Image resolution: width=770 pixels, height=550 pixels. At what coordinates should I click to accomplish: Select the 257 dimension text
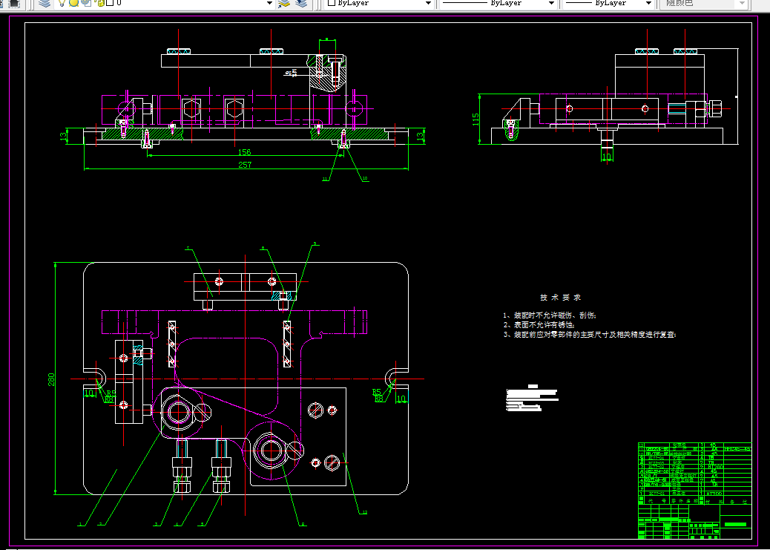(245, 165)
